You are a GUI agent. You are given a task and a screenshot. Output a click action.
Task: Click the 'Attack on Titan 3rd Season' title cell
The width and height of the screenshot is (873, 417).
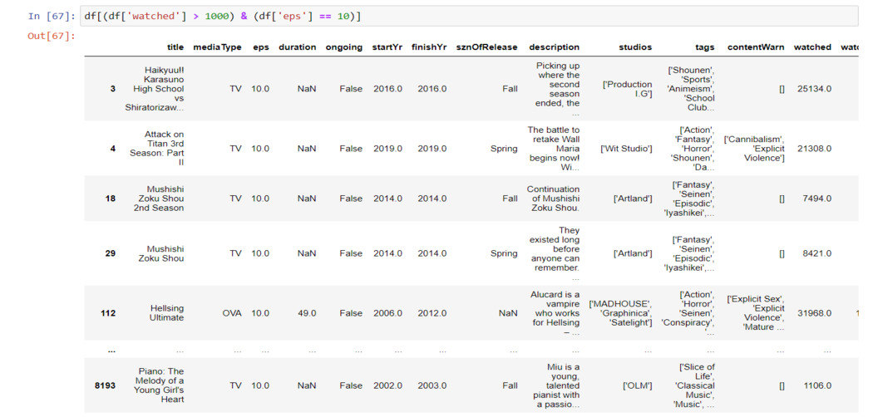coord(164,148)
